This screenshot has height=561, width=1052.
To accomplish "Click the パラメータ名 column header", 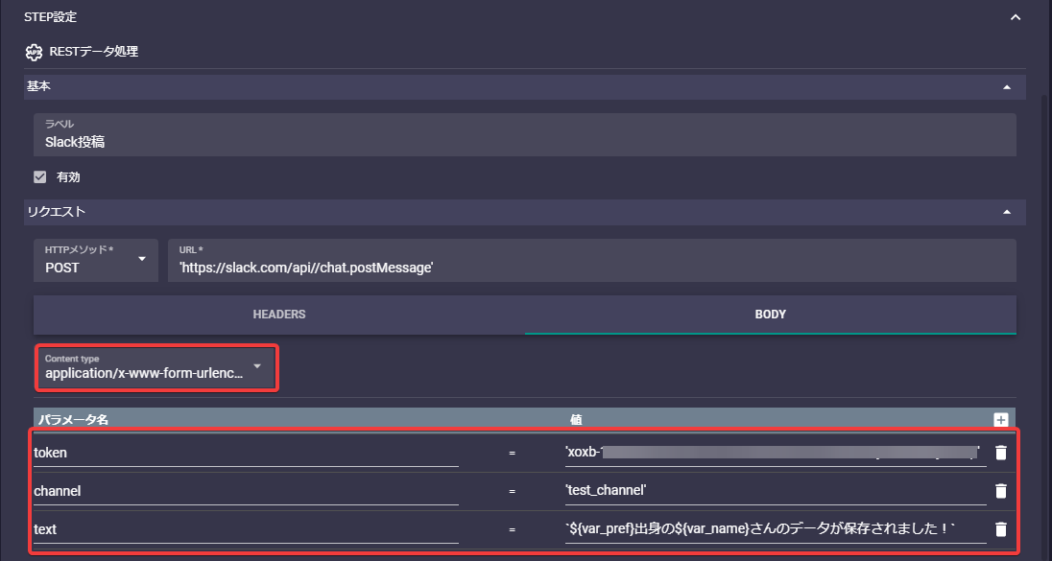I will [x=70, y=419].
